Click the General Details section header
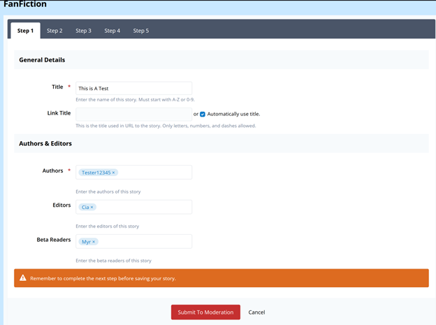This screenshot has width=436, height=325. tap(42, 60)
